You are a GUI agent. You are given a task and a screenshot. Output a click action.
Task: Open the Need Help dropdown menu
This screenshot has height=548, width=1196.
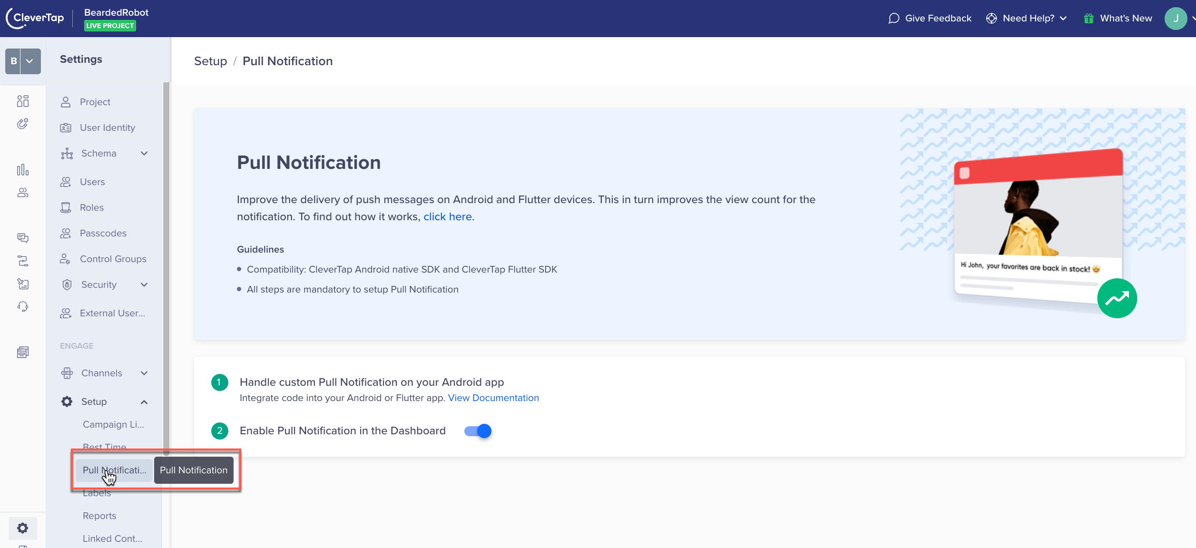tap(1029, 18)
